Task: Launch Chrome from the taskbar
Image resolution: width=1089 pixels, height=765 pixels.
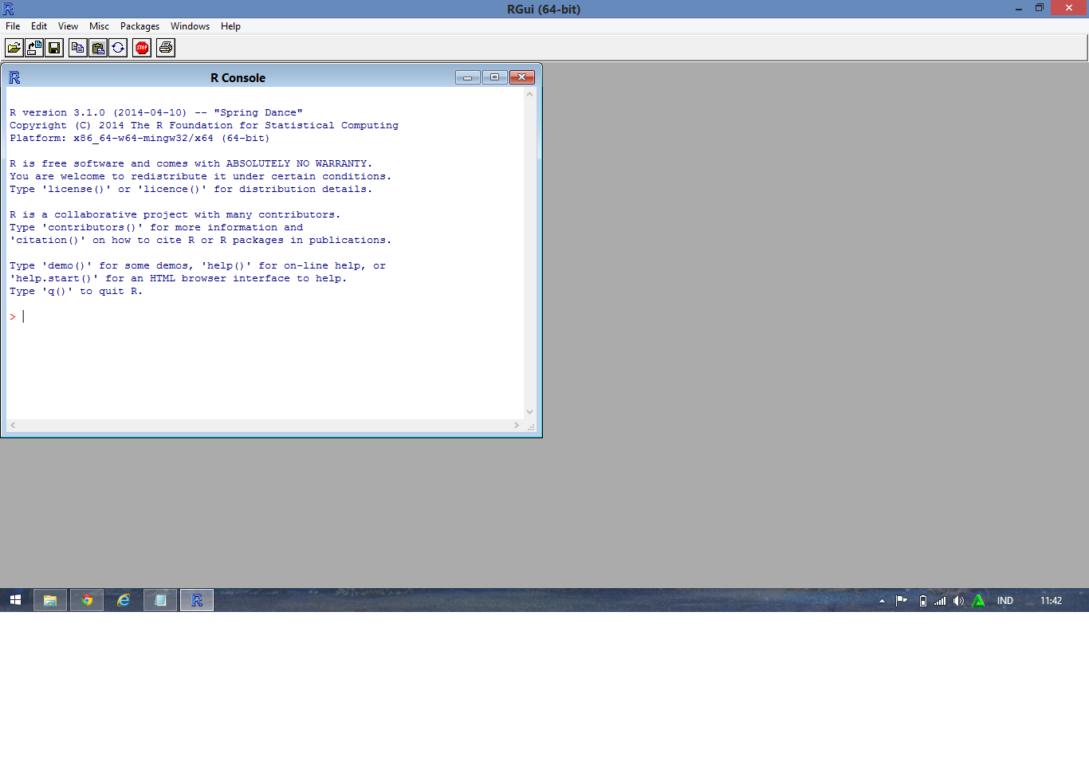Action: pyautogui.click(x=87, y=600)
